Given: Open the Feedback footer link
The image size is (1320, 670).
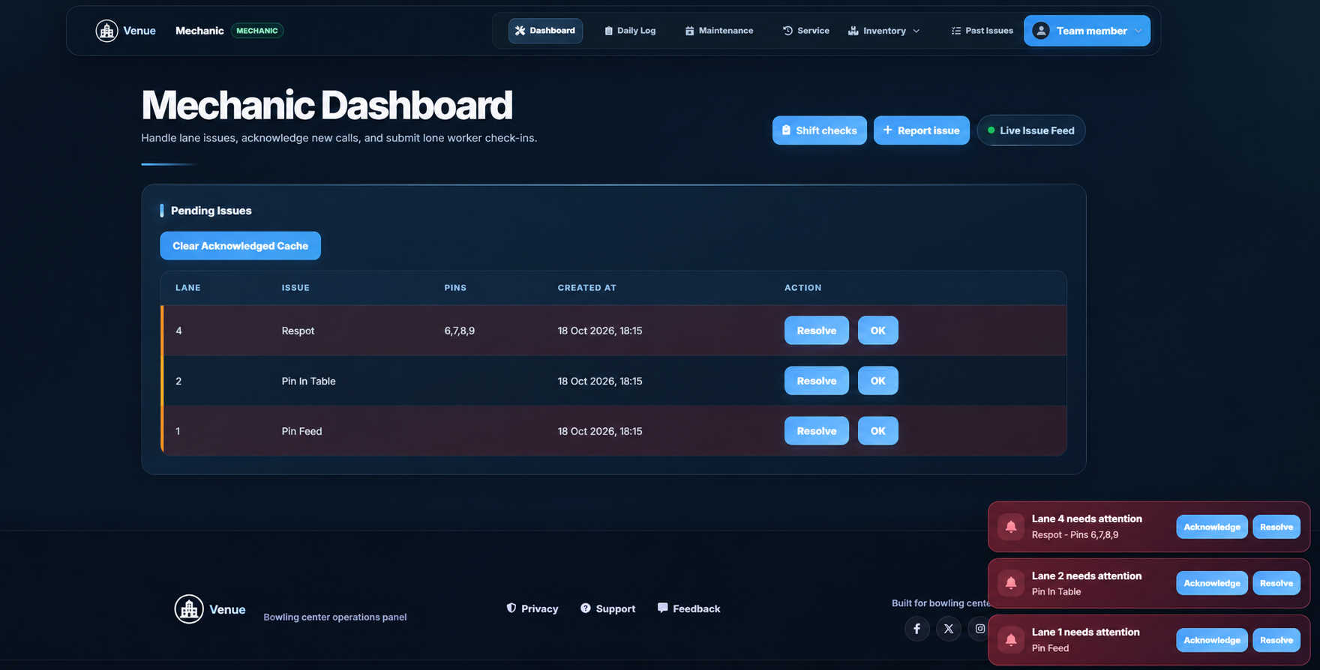Looking at the screenshot, I should [688, 609].
